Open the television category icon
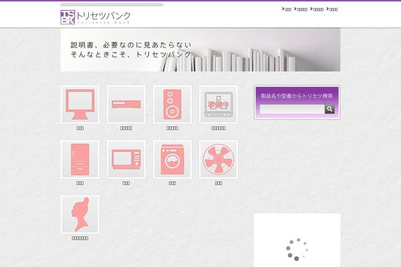 (80, 104)
